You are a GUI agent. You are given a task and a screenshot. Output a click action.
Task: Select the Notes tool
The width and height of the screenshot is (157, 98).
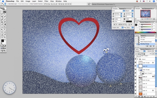tap(2, 35)
